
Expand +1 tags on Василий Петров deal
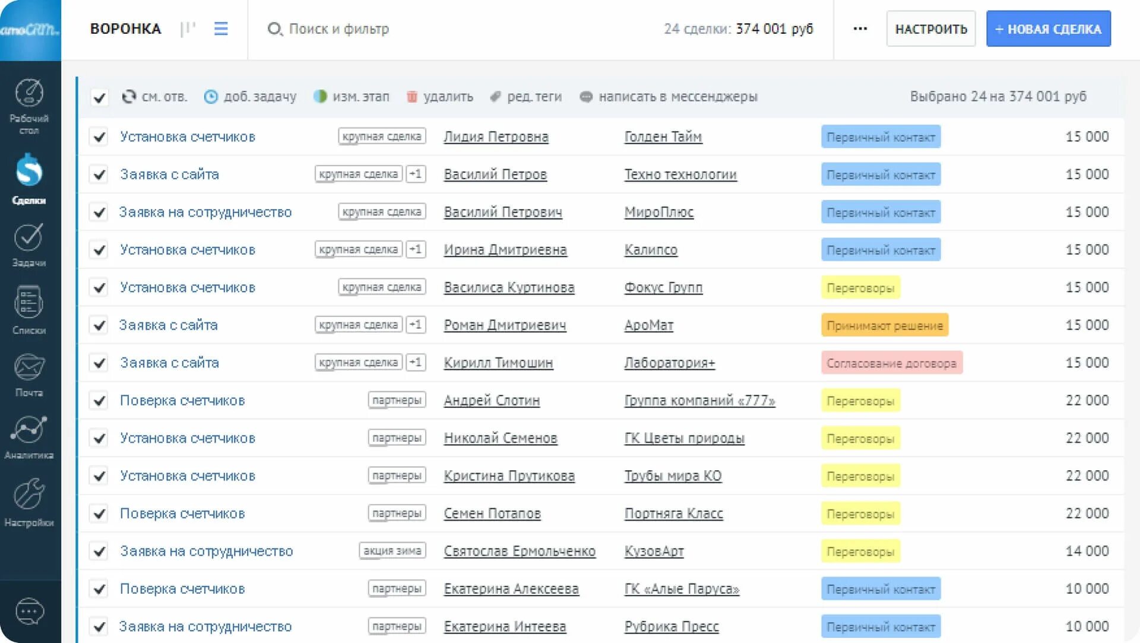coord(416,174)
